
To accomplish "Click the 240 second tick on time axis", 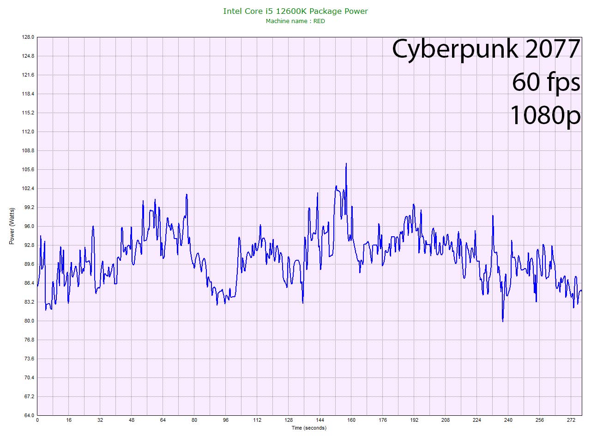I will tap(508, 420).
